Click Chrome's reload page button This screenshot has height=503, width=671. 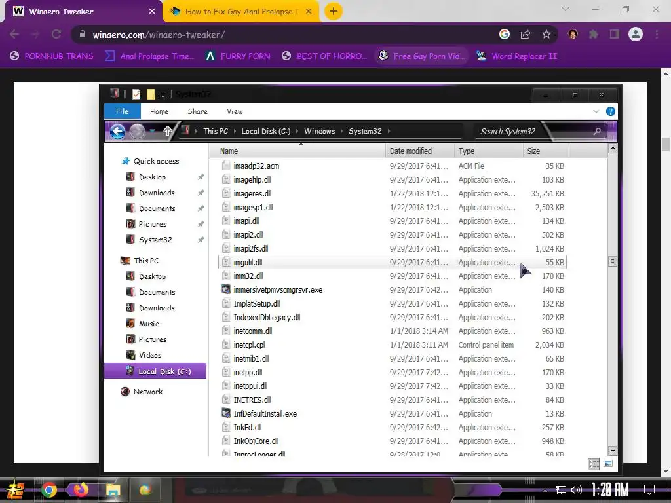point(56,34)
